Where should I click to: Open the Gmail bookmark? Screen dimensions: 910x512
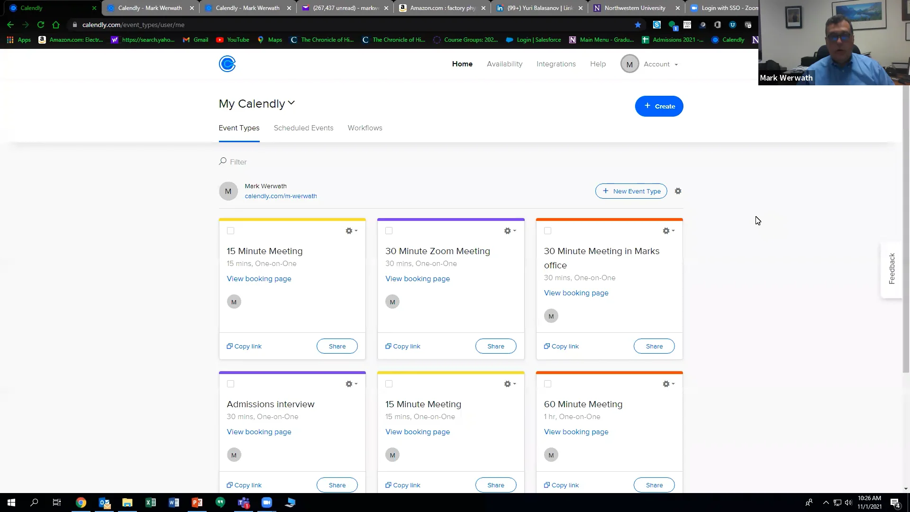(x=196, y=40)
